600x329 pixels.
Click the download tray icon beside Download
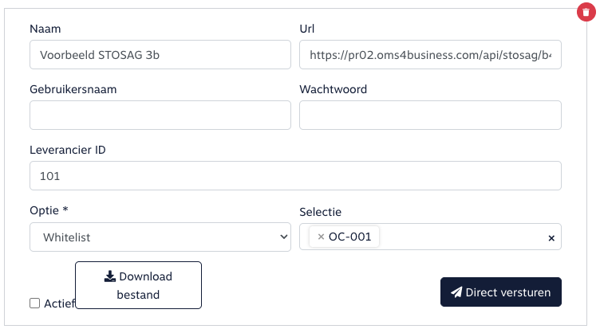click(110, 276)
